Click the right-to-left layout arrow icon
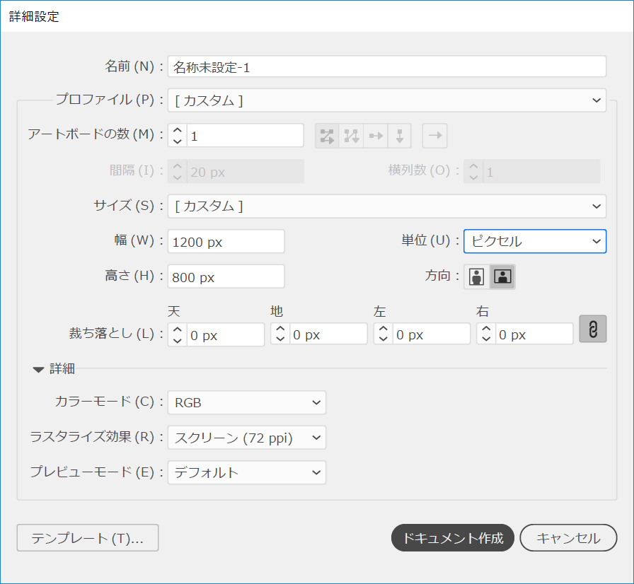This screenshot has height=584, width=634. tap(434, 136)
